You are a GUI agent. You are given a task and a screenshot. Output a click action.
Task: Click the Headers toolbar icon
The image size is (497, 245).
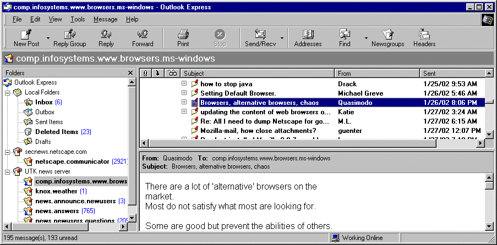[424, 34]
